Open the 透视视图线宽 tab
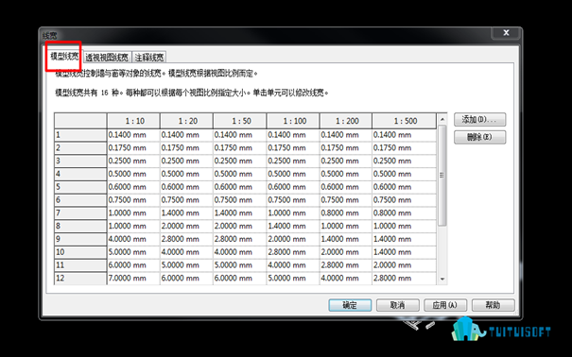The image size is (572, 357). coord(107,58)
